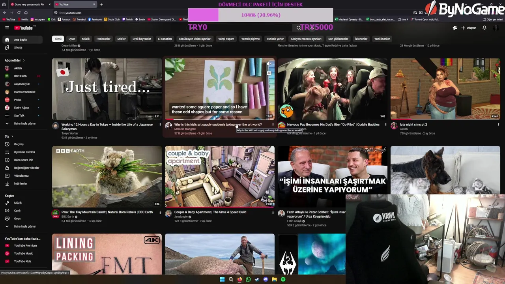Go back with browser back arrow
The image size is (505, 284).
(5, 13)
